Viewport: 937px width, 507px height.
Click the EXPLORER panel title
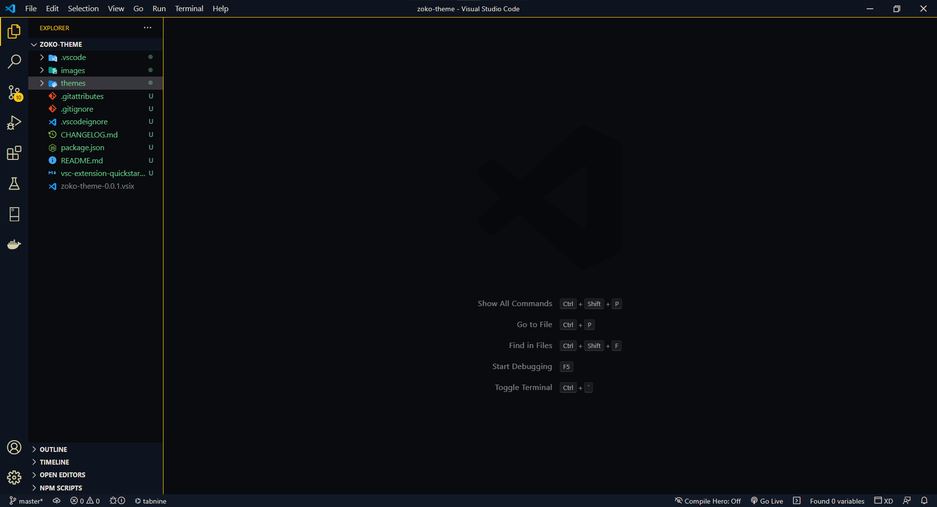[55, 28]
